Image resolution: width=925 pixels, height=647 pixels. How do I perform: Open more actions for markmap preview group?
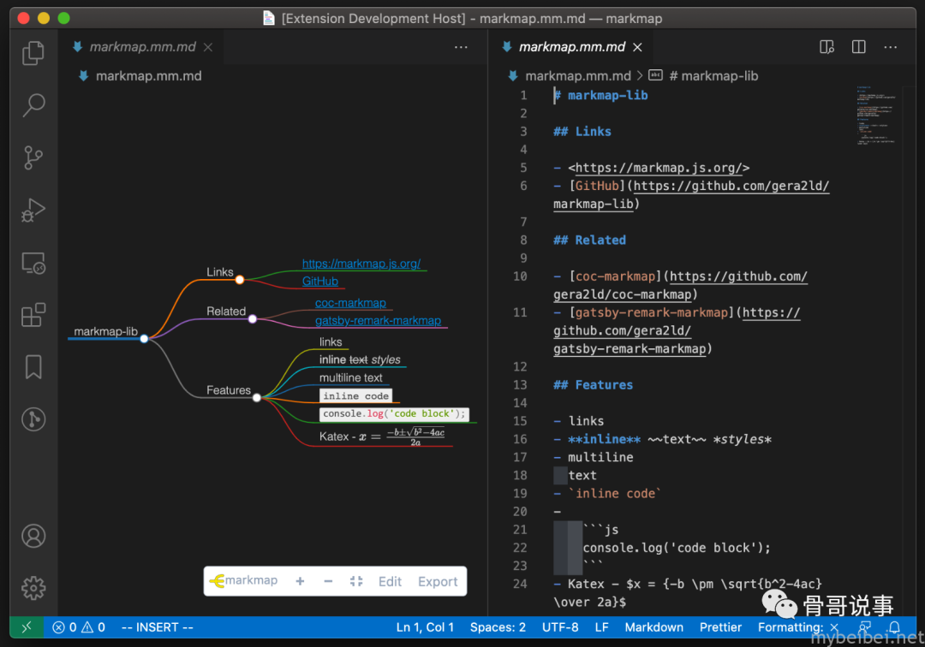[462, 47]
